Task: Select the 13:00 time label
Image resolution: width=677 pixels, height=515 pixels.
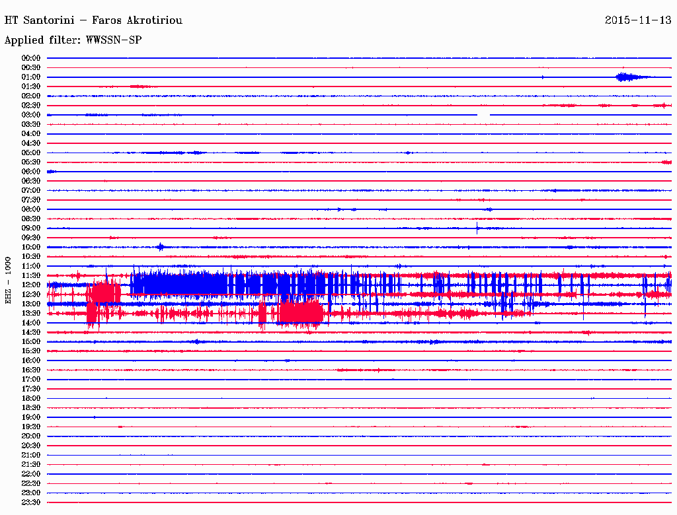Action: coord(30,304)
